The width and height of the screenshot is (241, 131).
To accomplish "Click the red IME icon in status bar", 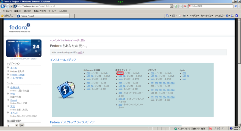I will 211,128.
